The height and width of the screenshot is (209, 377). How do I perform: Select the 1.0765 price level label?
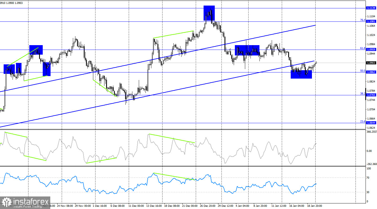(371, 95)
